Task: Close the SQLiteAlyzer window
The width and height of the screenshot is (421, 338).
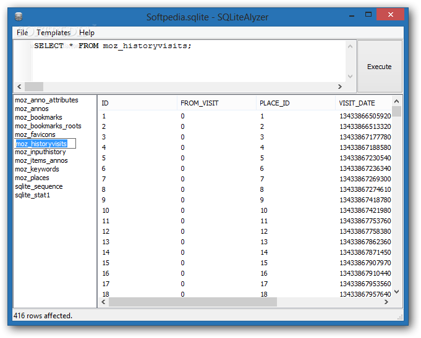Action: tap(390, 14)
